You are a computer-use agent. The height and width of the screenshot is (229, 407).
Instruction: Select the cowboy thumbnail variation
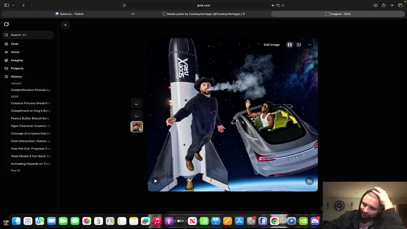[137, 127]
